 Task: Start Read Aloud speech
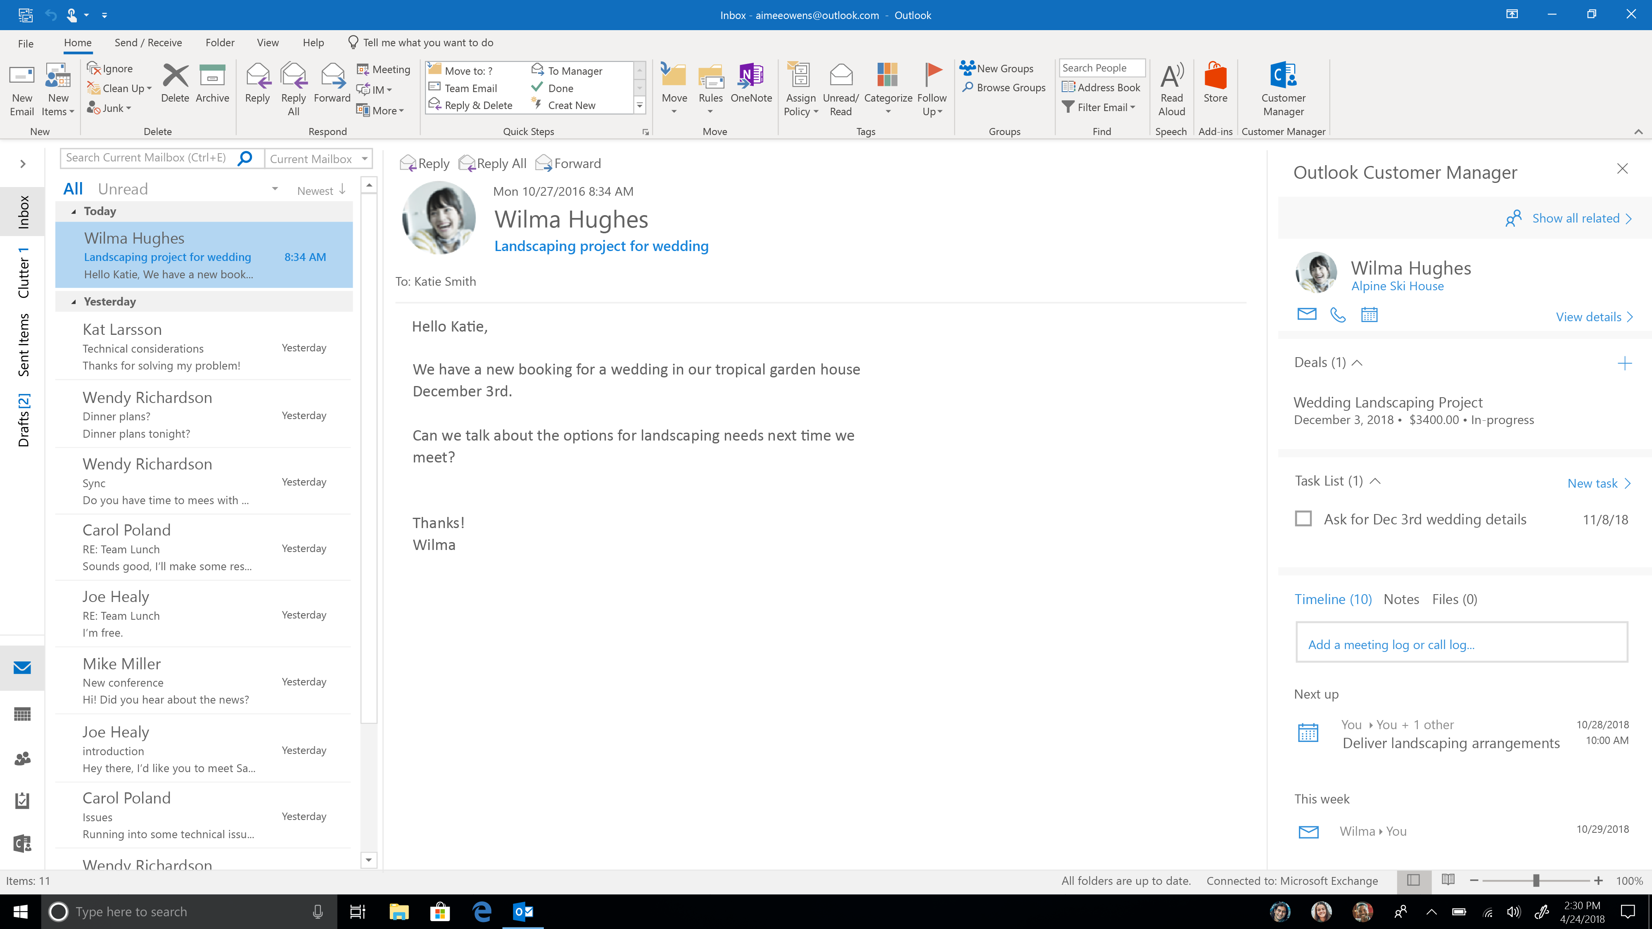tap(1171, 90)
